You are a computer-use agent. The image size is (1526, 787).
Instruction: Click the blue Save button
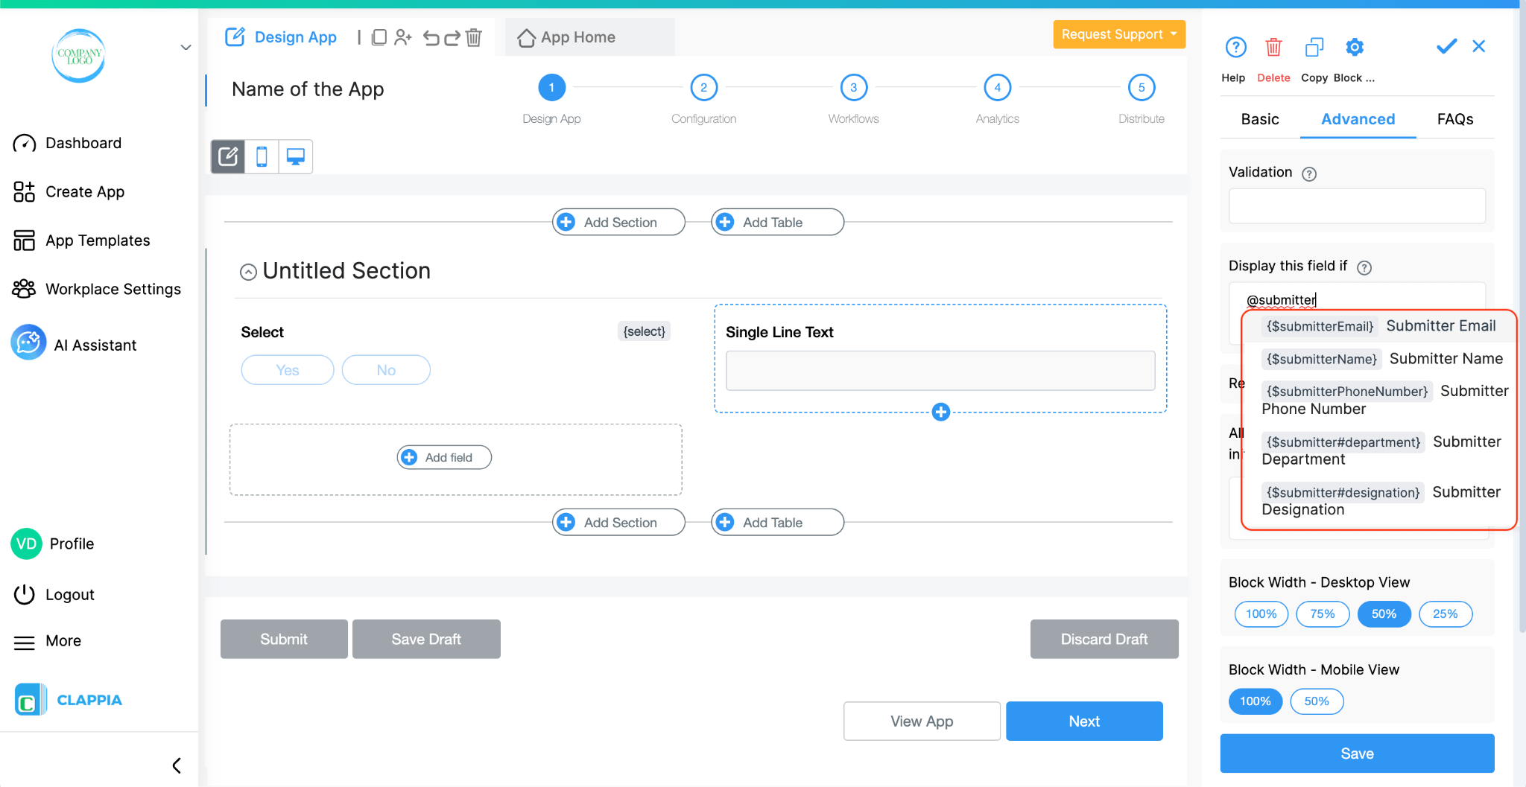[1357, 753]
